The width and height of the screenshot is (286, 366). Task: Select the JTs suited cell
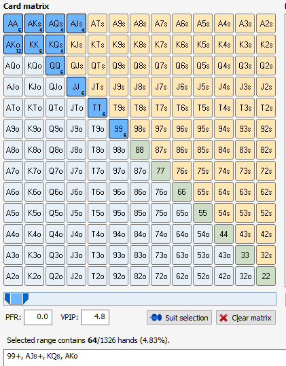pyautogui.click(x=98, y=87)
